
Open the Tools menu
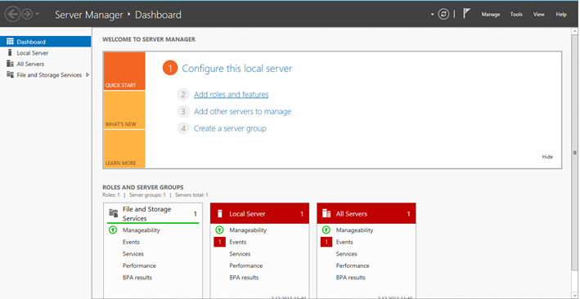click(516, 15)
